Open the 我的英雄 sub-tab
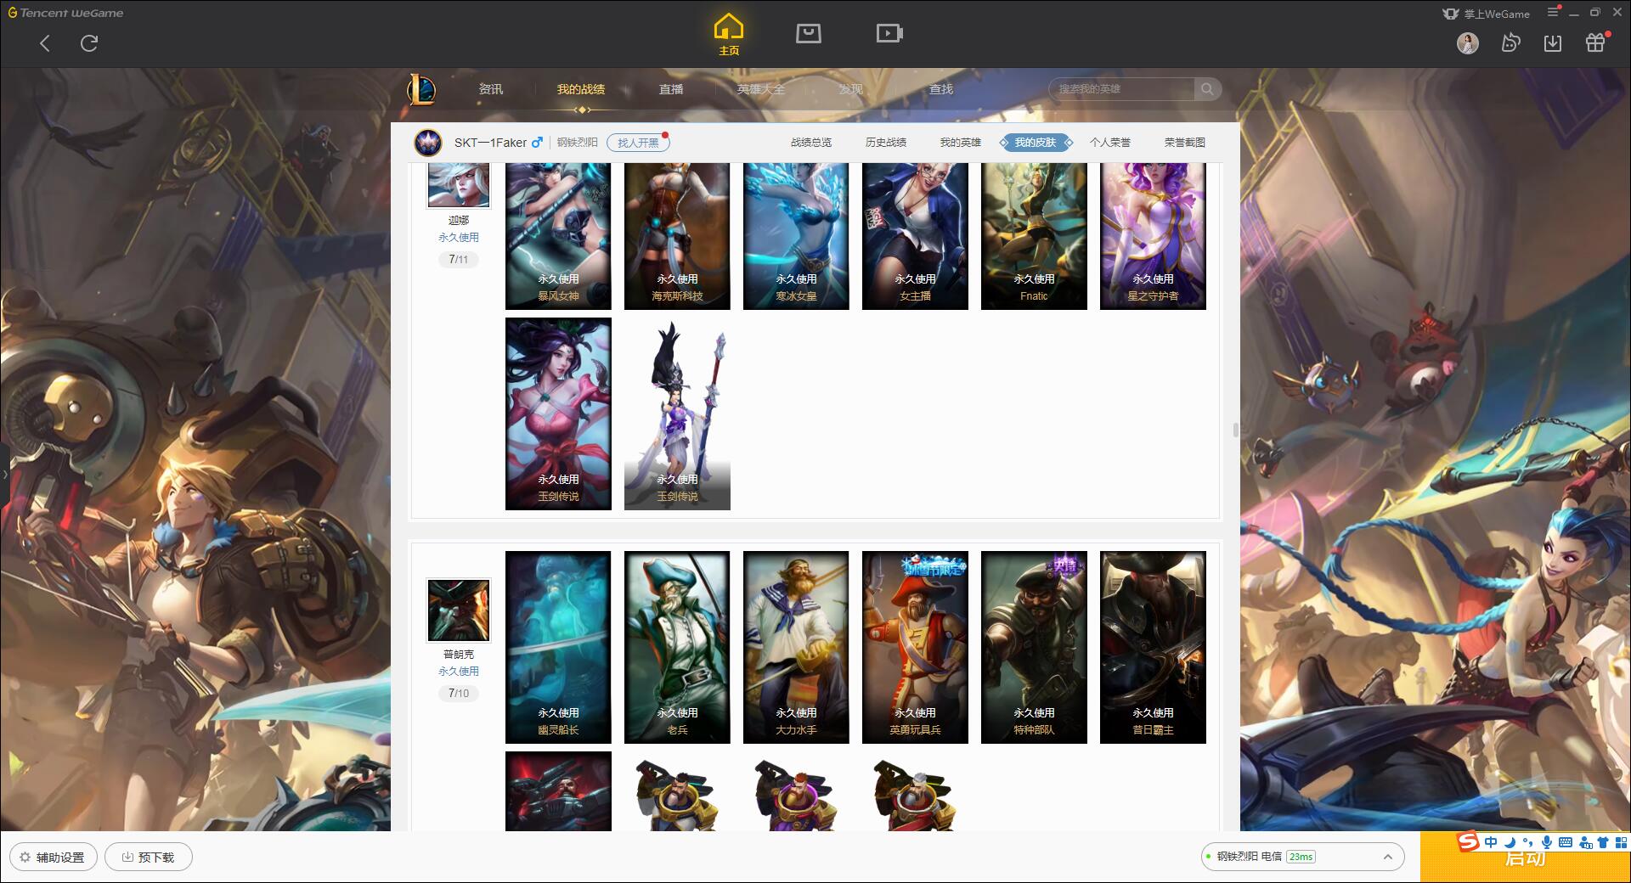Image resolution: width=1631 pixels, height=883 pixels. pos(961,143)
